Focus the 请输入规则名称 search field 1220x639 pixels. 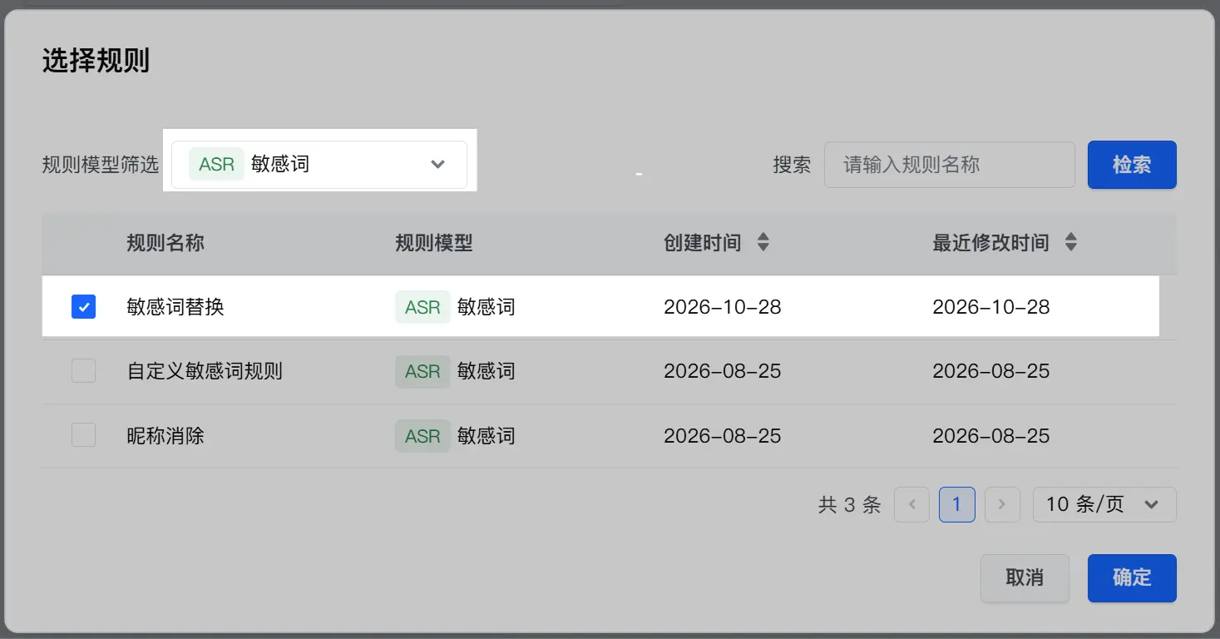click(x=950, y=165)
